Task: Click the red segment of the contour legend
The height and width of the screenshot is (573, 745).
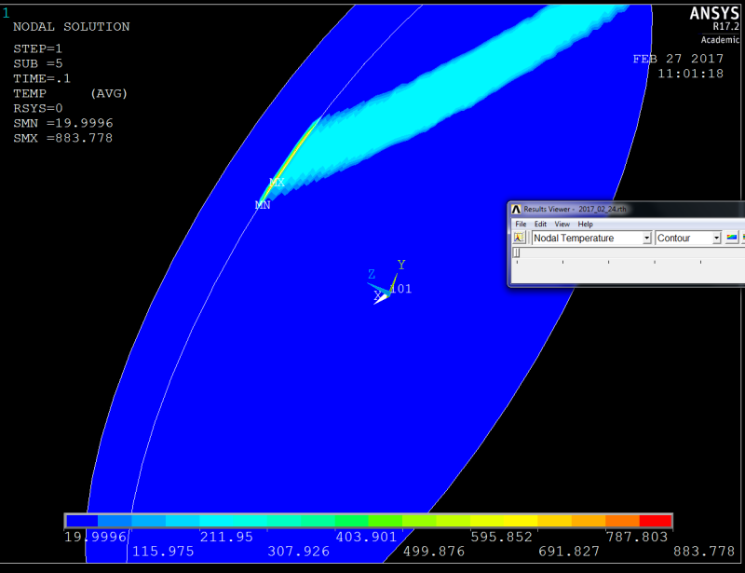Action: (x=656, y=521)
